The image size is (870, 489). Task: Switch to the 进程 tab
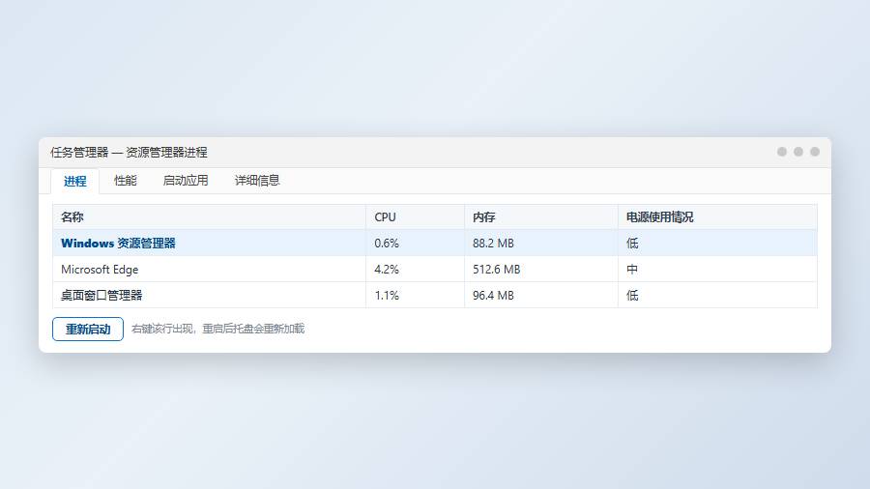click(74, 182)
